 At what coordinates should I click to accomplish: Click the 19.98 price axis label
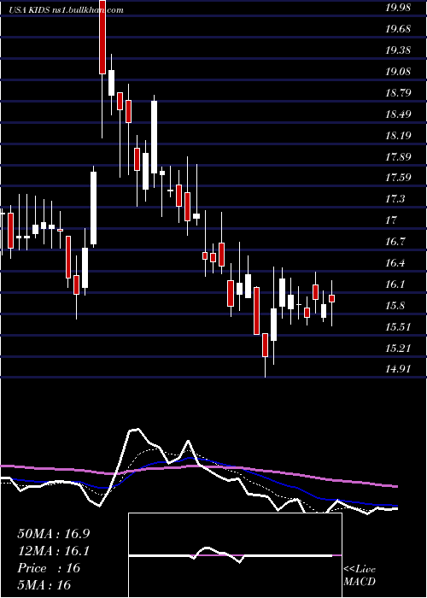pos(398,8)
